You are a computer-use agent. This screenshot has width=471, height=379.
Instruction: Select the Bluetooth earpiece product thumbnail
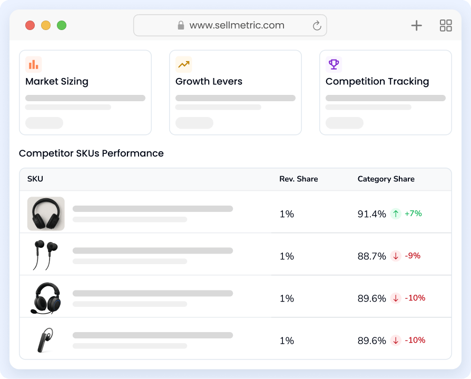[x=45, y=340]
